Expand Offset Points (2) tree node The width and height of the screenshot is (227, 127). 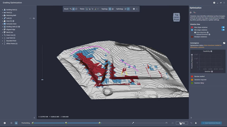[2, 44]
